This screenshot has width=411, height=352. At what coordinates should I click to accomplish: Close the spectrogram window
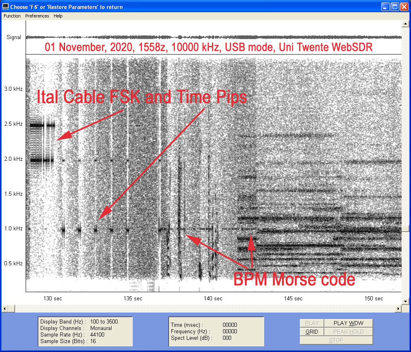coord(404,7)
